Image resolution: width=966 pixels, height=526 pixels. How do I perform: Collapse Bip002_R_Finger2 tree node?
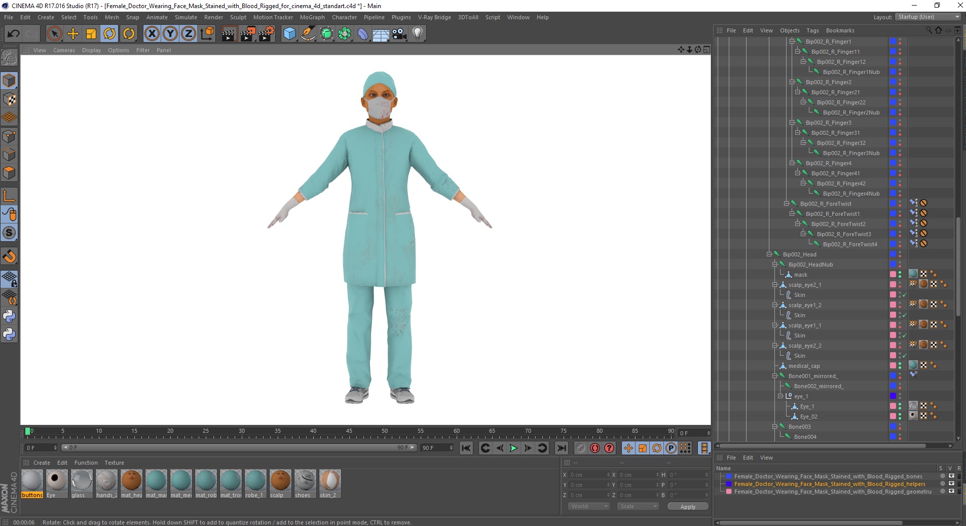click(x=792, y=82)
